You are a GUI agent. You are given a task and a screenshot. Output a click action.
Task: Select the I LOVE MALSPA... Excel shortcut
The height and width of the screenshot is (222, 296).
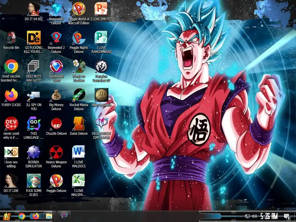pyautogui.click(x=79, y=185)
